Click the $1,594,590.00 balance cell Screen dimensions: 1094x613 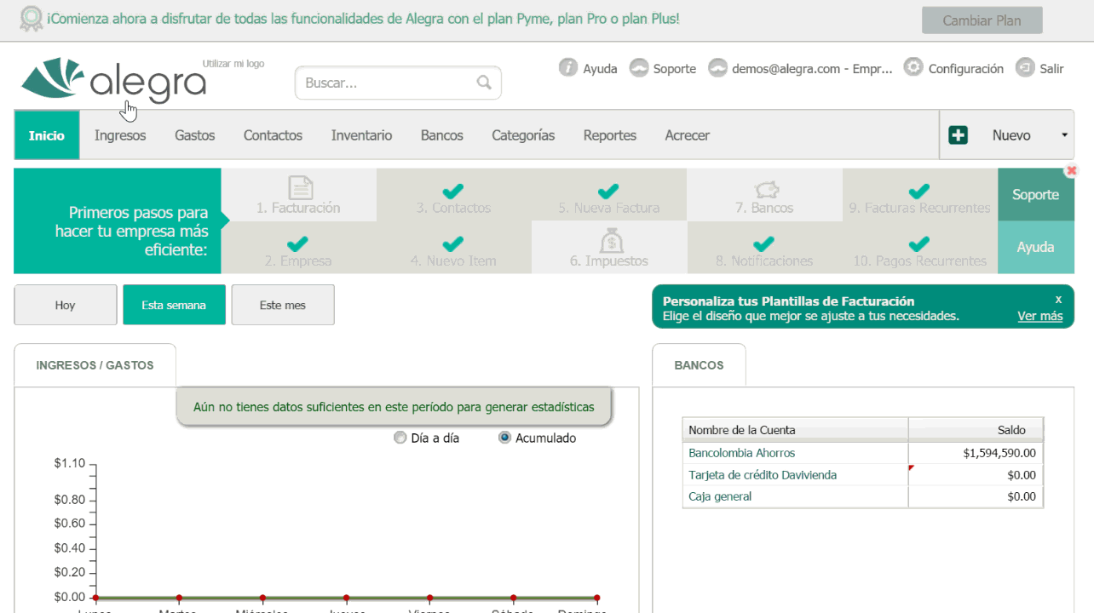(x=976, y=453)
